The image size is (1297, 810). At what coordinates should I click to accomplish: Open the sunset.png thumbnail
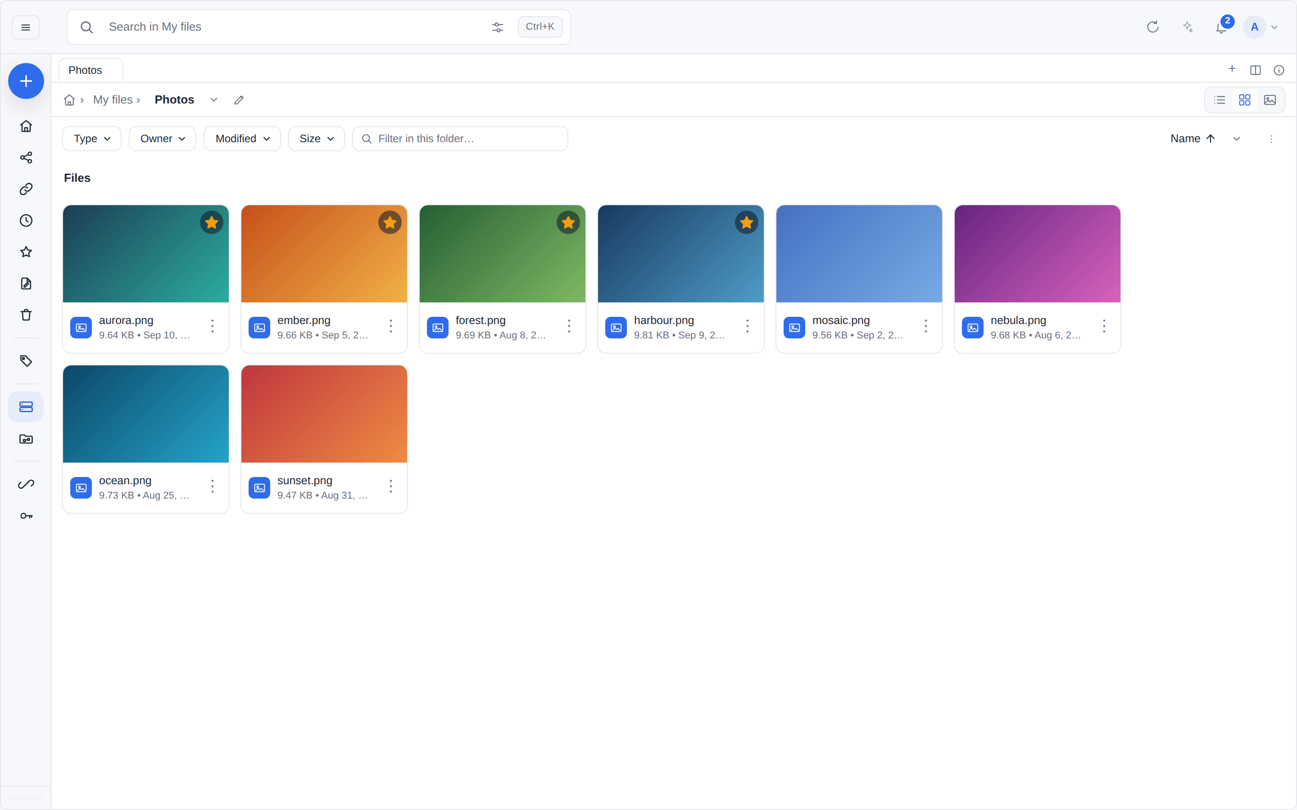pyautogui.click(x=324, y=414)
